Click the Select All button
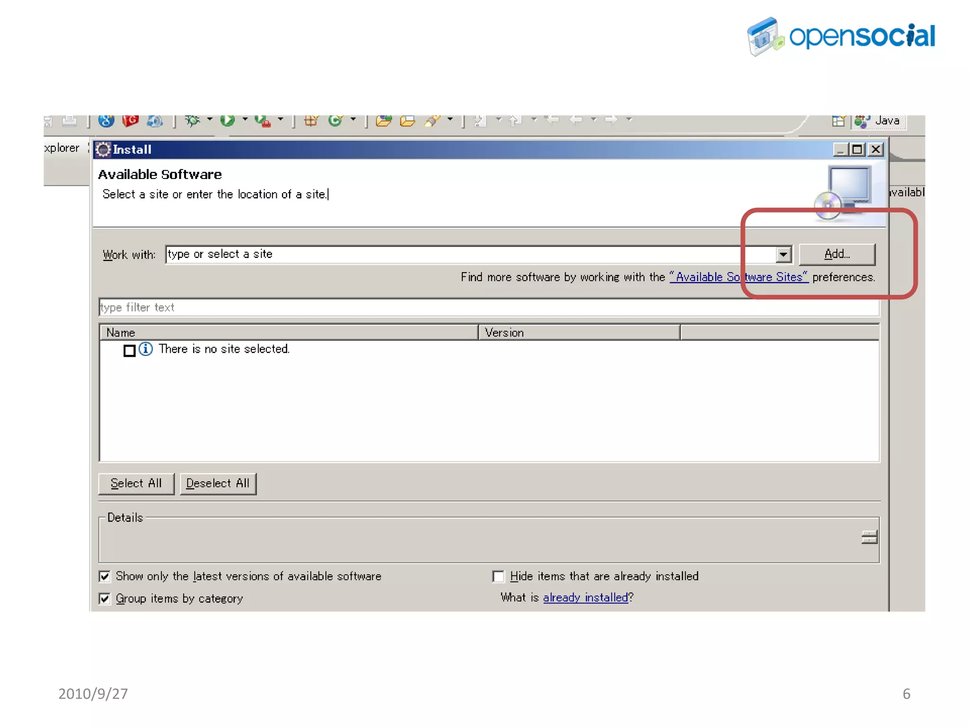This screenshot has height=727, width=969. point(136,483)
